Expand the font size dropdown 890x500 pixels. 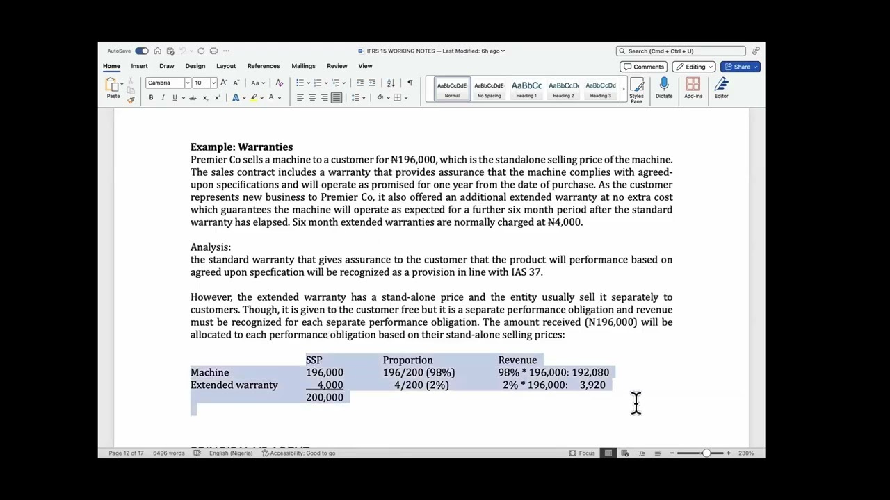point(213,83)
